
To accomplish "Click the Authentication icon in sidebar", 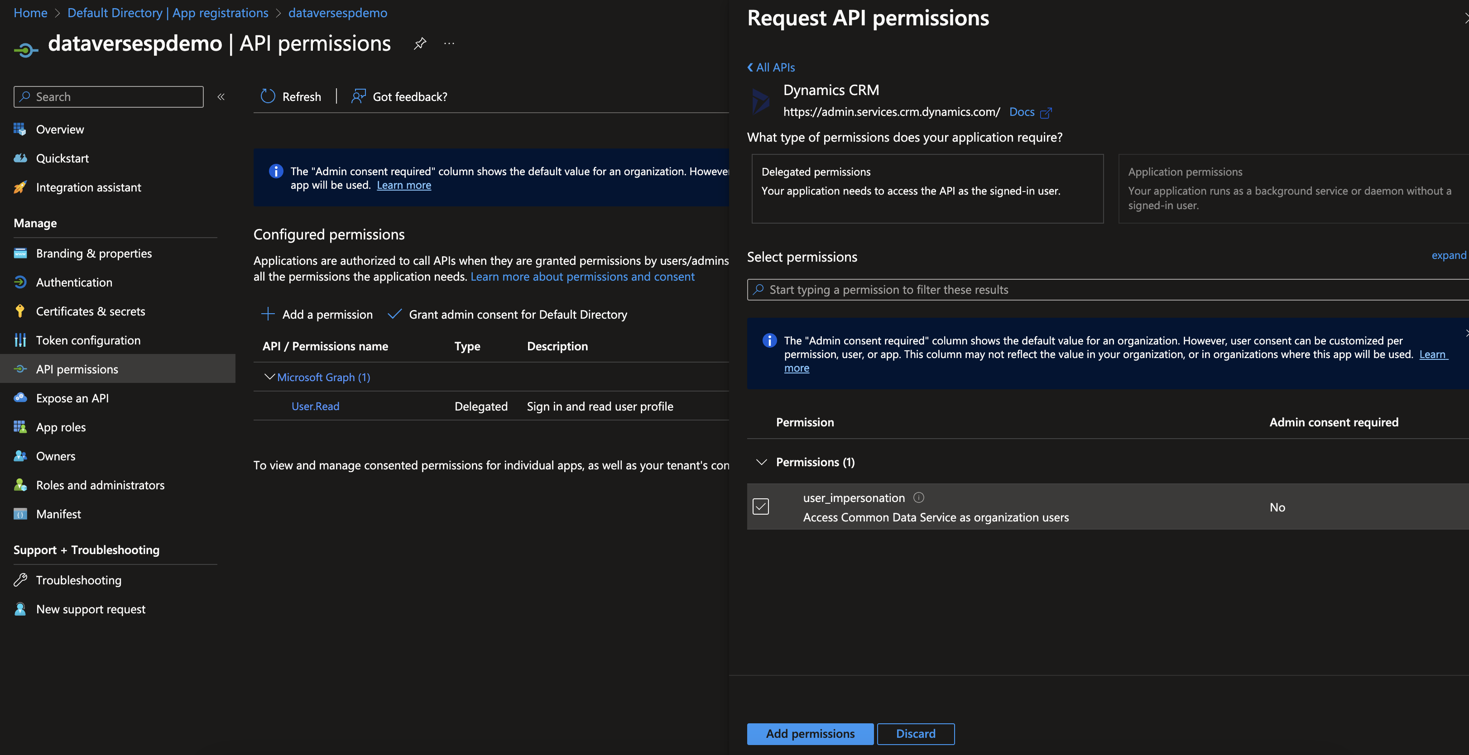I will tap(20, 282).
